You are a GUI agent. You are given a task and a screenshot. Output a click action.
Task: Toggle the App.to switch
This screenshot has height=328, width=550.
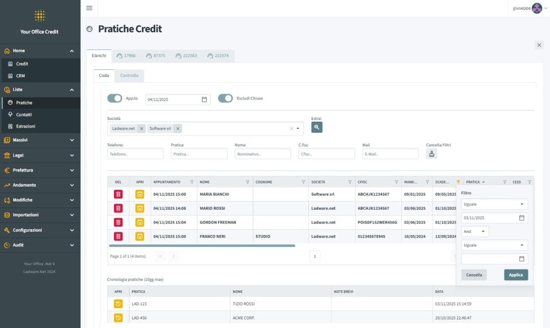[115, 98]
